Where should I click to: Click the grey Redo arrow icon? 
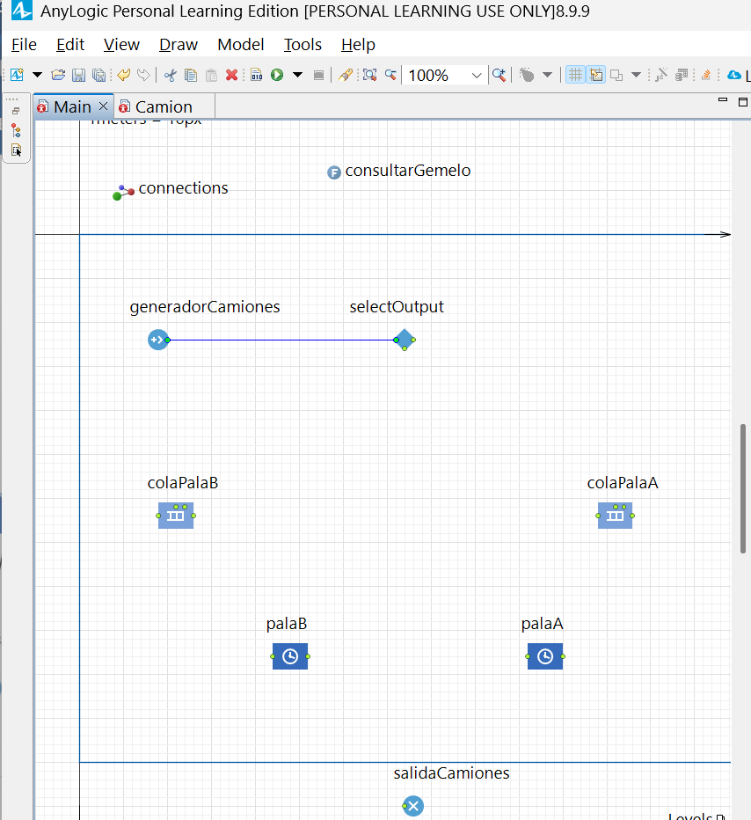coord(143,75)
